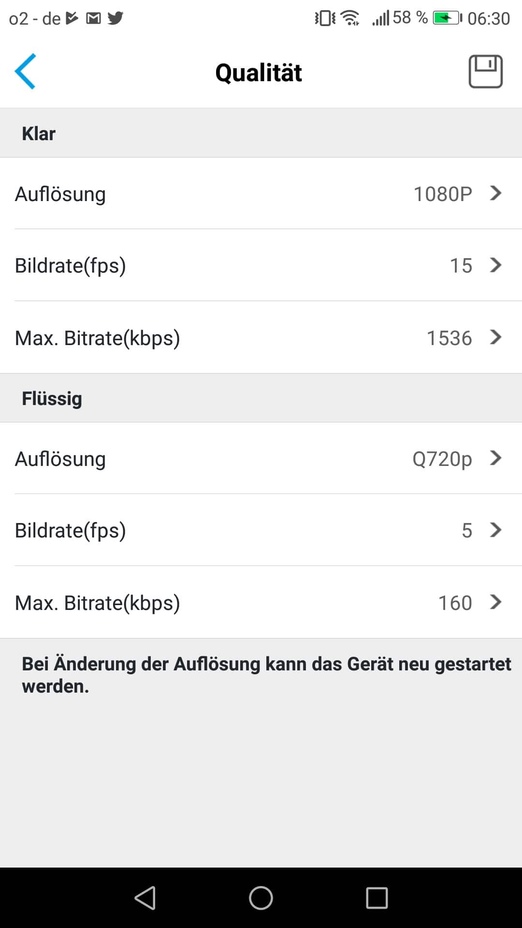Tap the Android home circle button
Image resolution: width=522 pixels, height=928 pixels.
pyautogui.click(x=261, y=898)
